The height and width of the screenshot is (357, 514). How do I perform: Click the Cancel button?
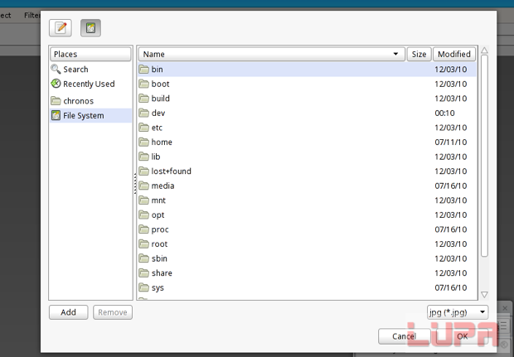pos(404,336)
